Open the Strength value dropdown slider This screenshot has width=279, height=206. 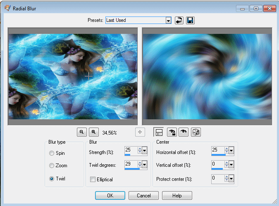coord(145,151)
